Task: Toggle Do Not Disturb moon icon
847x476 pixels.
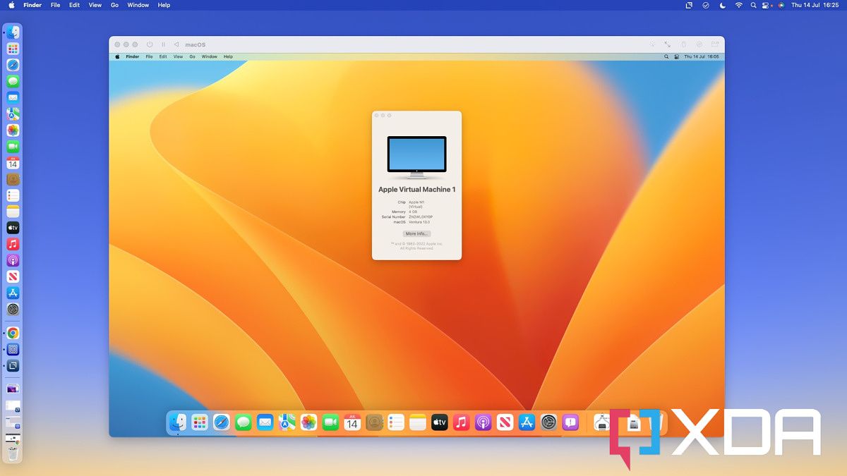Action: pyautogui.click(x=722, y=5)
